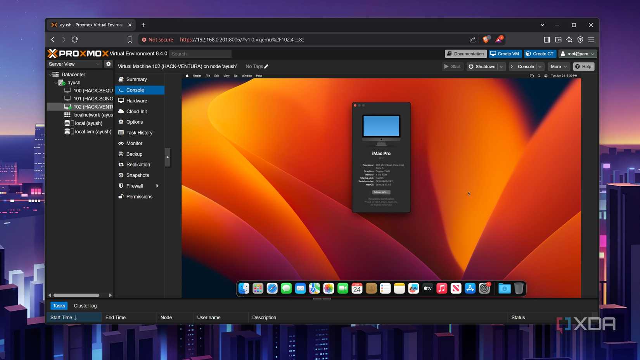The width and height of the screenshot is (640, 360).
Task: Open the Server View dropdown
Action: point(74,64)
